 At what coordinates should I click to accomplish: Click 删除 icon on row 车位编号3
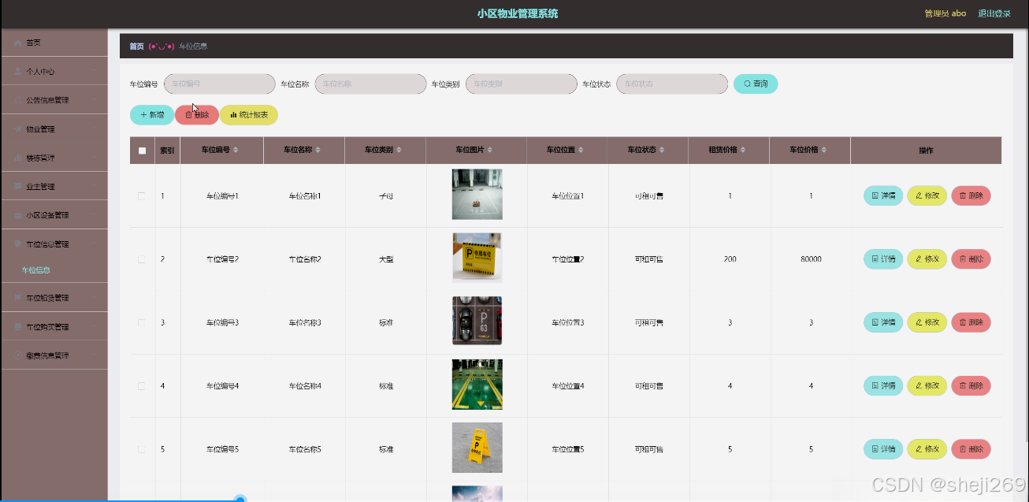pos(971,322)
